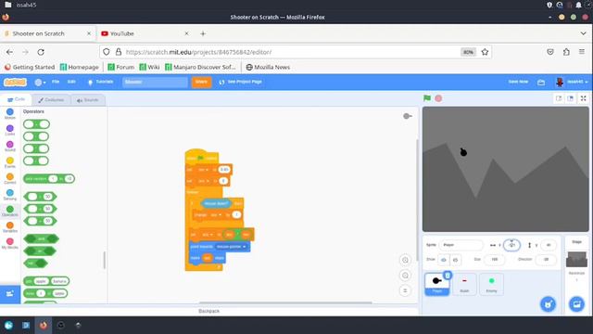Screen dimensions: 593x334
Task: Open the File menu
Action: [56, 82]
